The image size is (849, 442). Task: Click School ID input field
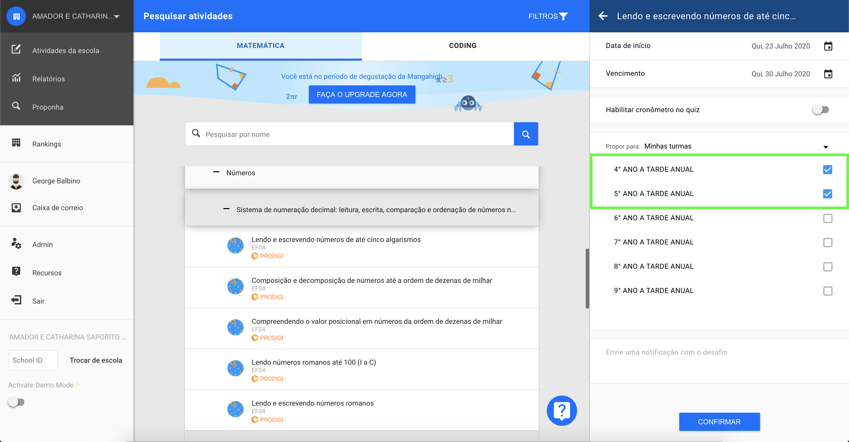click(x=33, y=360)
